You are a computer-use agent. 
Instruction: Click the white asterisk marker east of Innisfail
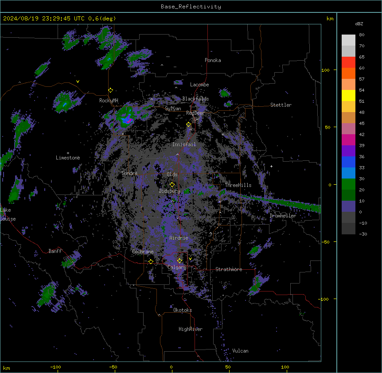(222, 134)
